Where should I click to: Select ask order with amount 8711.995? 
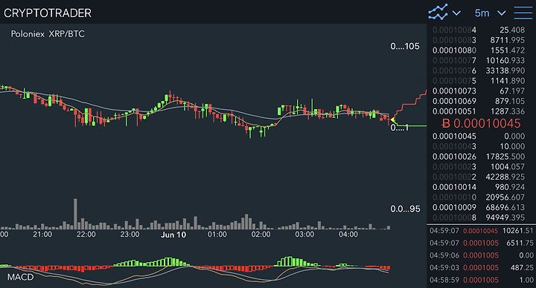coord(479,40)
